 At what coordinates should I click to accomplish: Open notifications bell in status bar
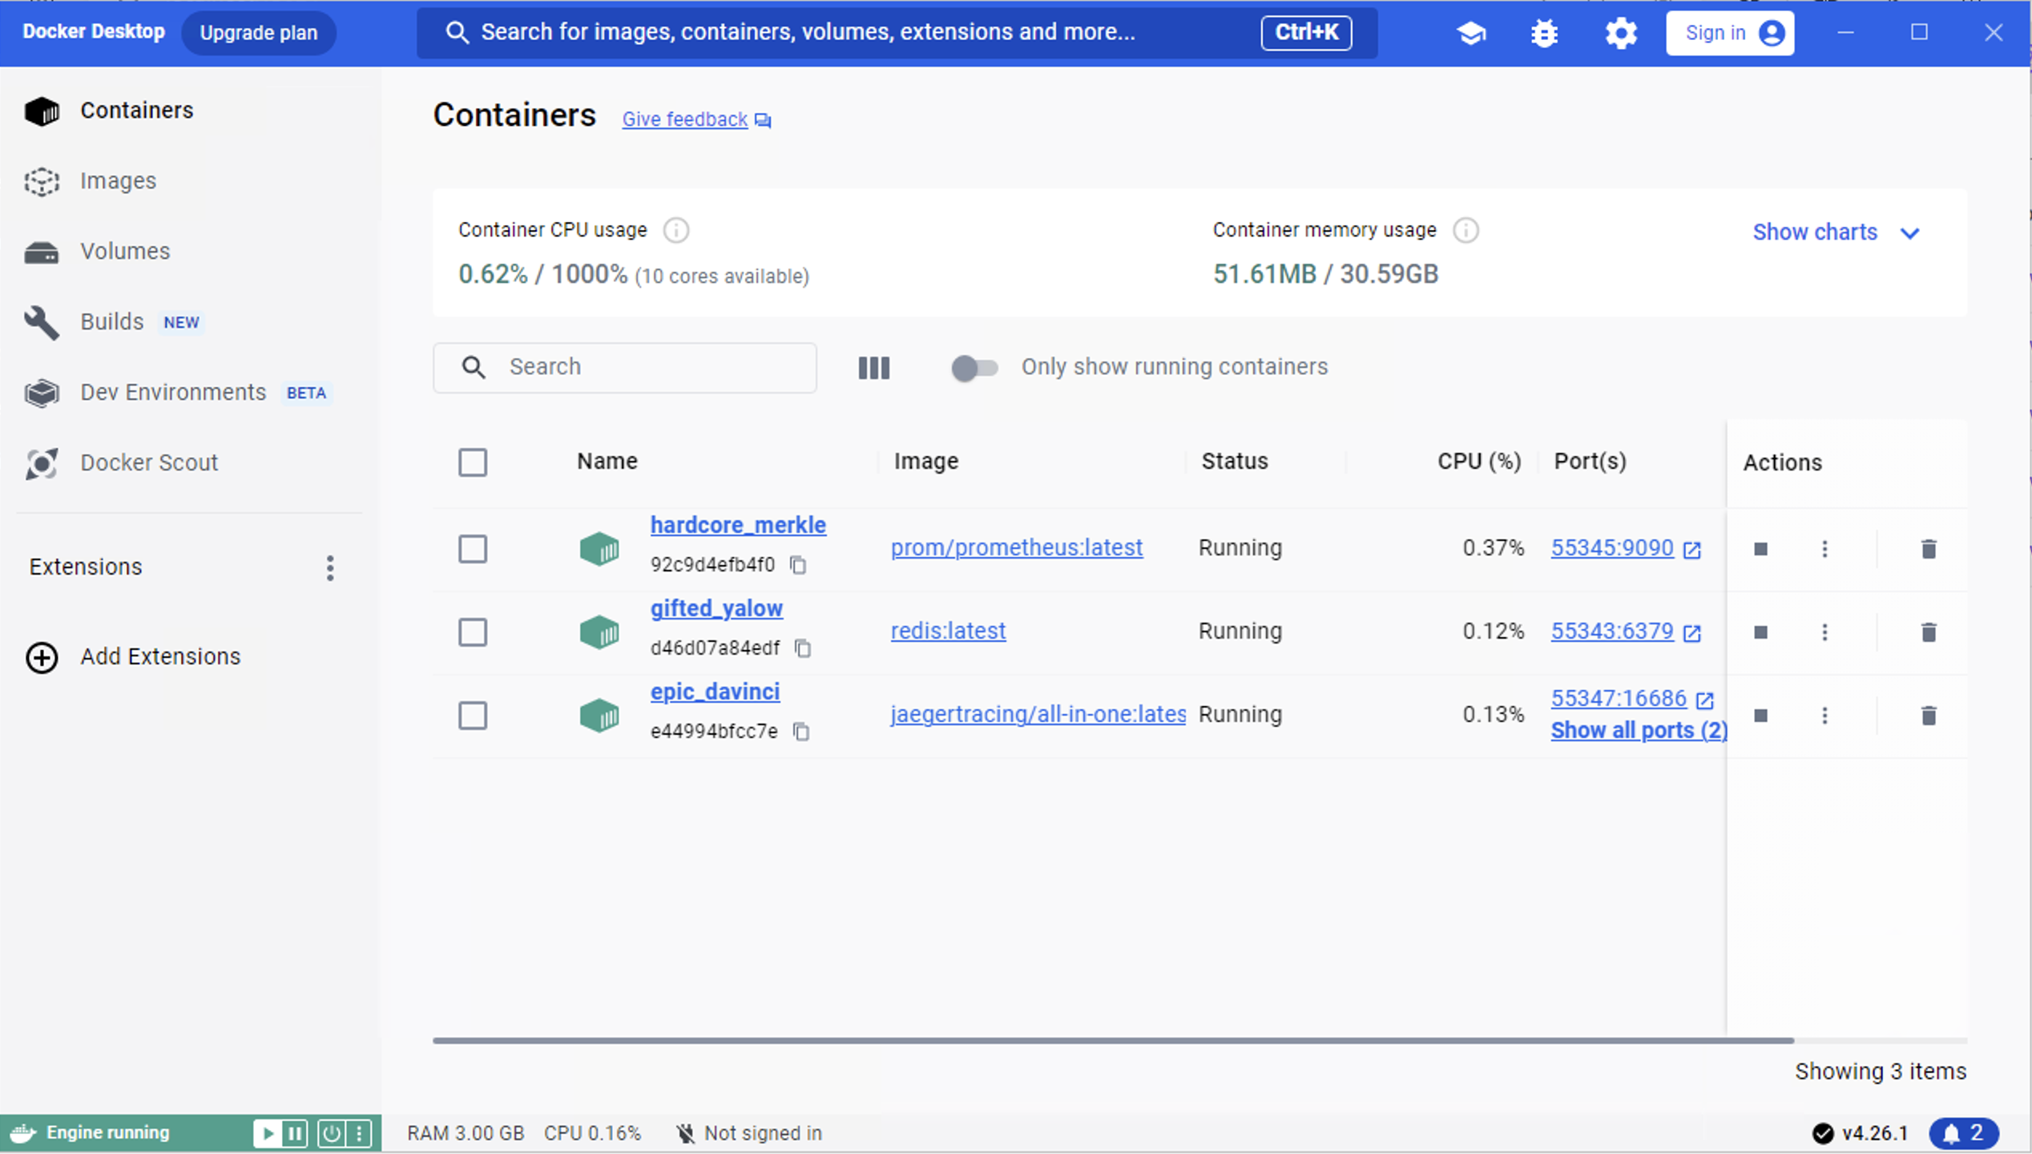[1963, 1133]
